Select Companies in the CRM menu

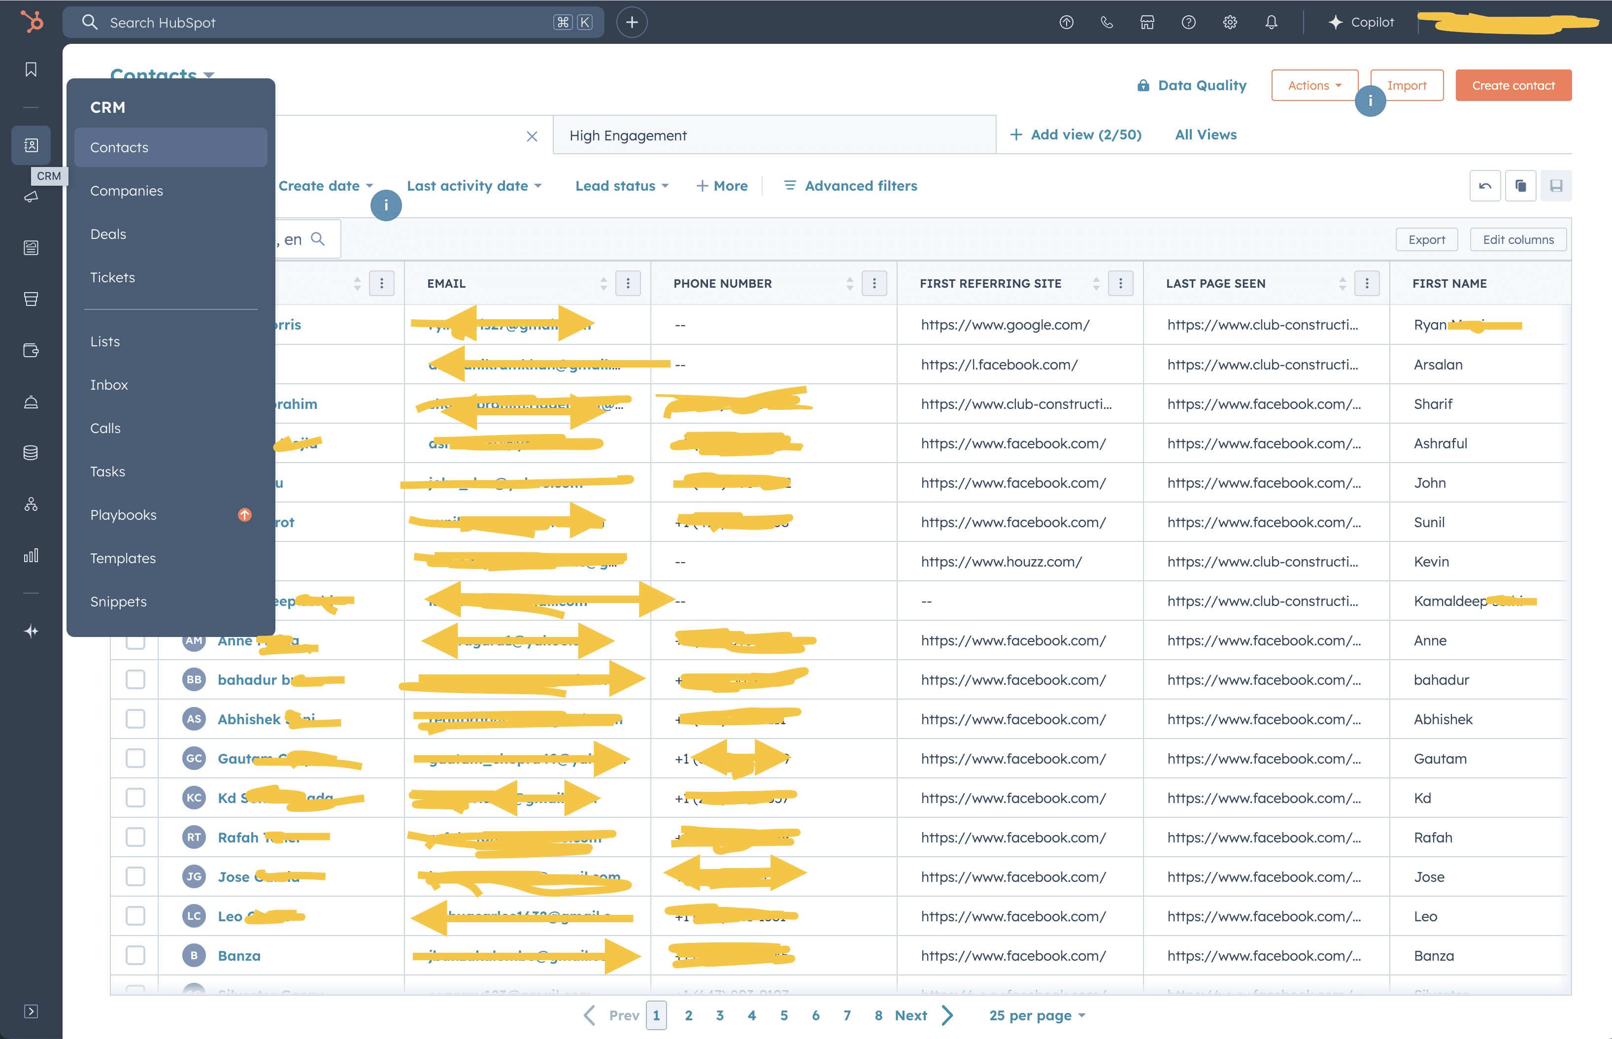127,191
